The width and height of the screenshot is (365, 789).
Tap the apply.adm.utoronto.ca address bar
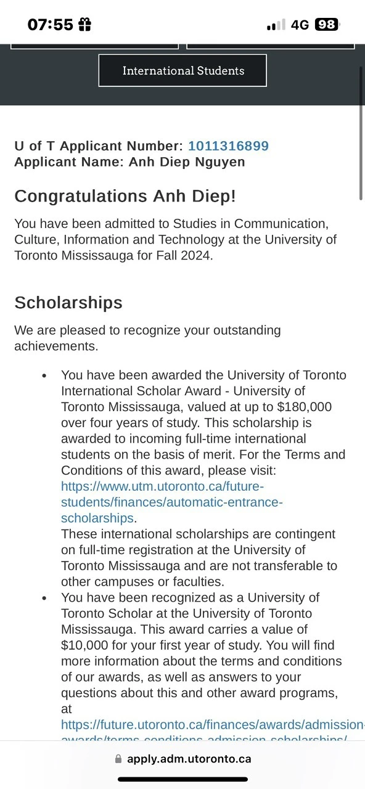point(182,759)
